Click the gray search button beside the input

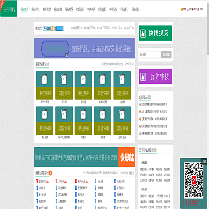click(166, 55)
